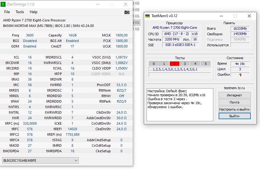Click the tMRDPDA value 18
260x170 pixels.
click(x=72, y=151)
